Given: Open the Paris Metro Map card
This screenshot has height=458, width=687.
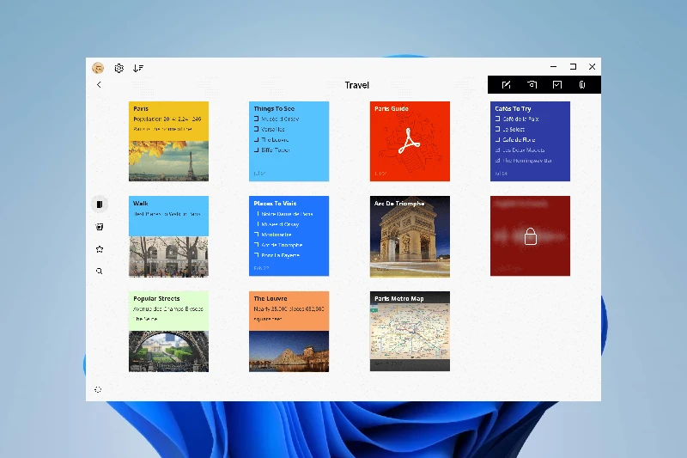Looking at the screenshot, I should click(x=410, y=332).
